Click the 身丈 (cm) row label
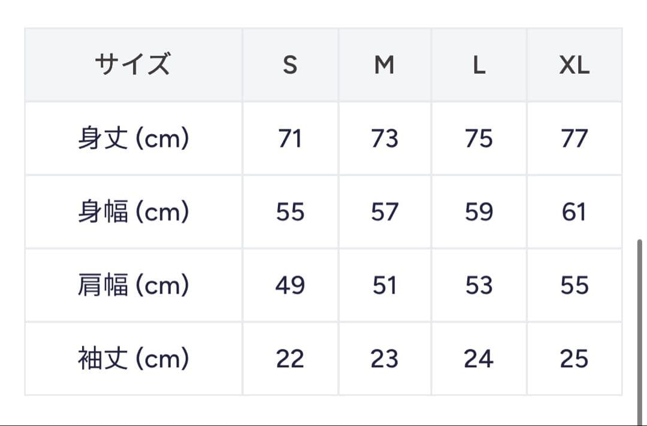Image resolution: width=647 pixels, height=426 pixels. [133, 138]
